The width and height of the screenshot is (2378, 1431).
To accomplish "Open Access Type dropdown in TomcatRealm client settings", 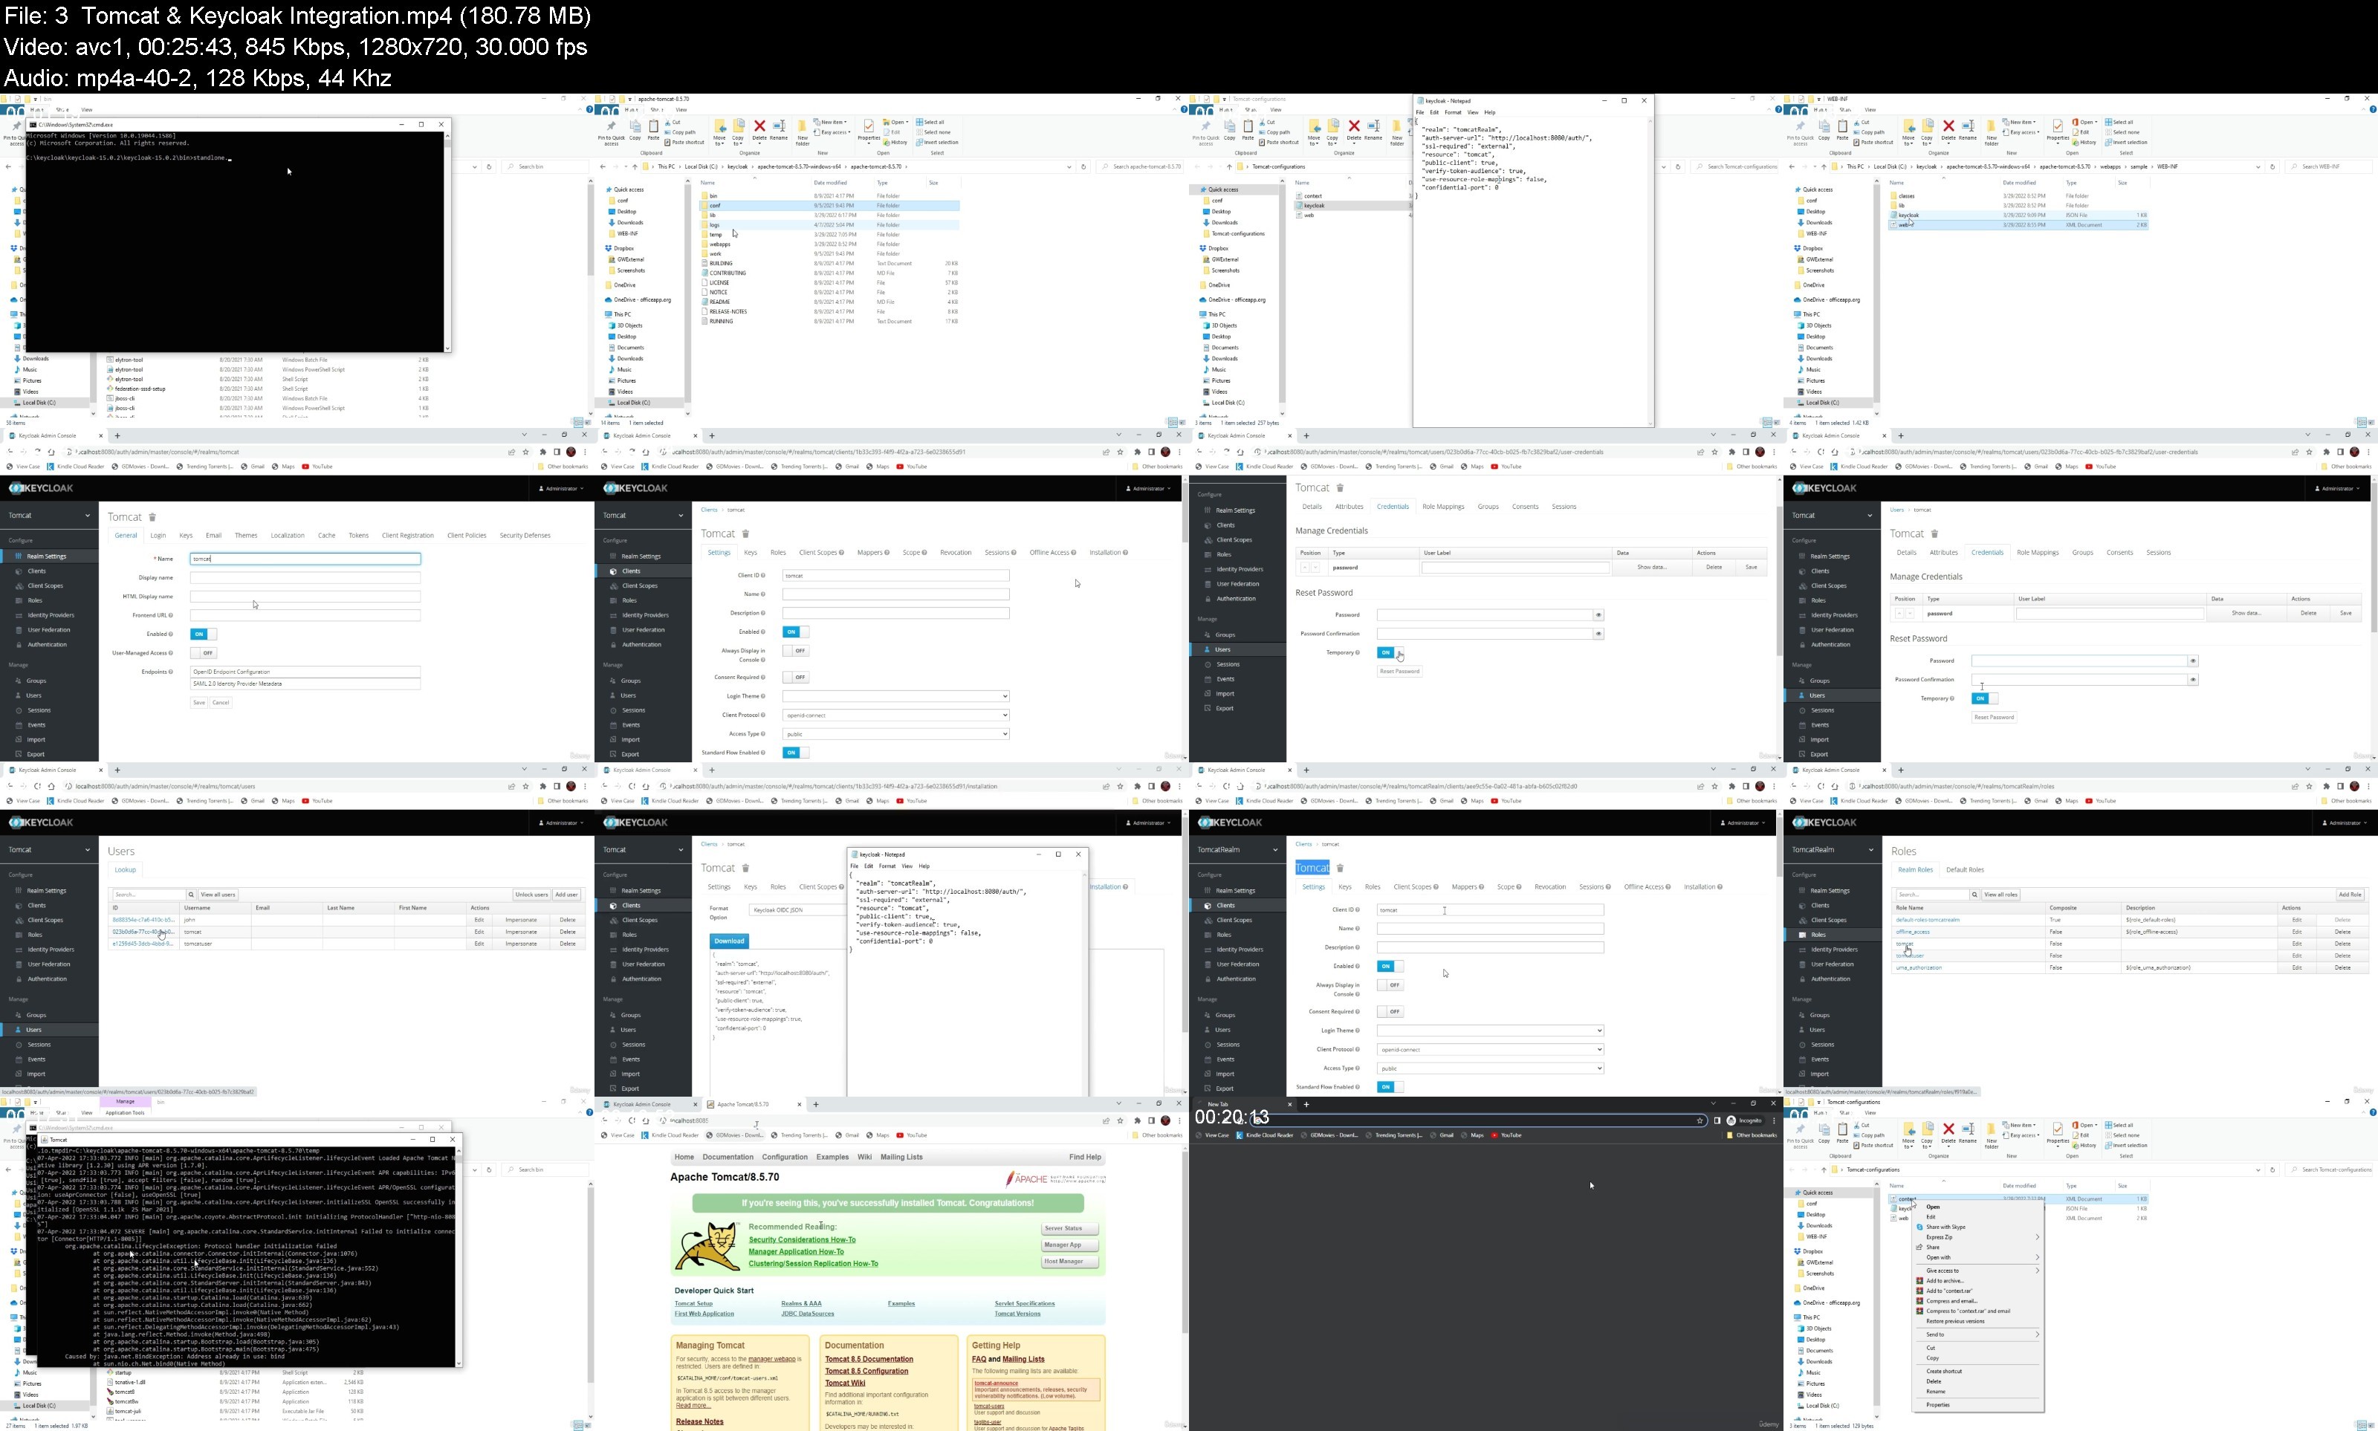I will click(1490, 1068).
